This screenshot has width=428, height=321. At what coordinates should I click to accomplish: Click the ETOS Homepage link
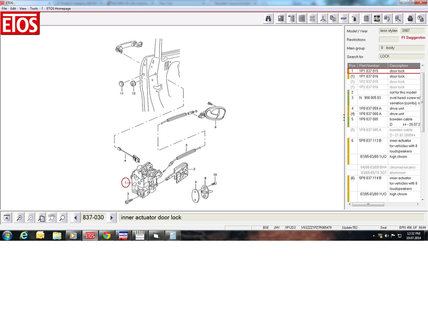(59, 8)
